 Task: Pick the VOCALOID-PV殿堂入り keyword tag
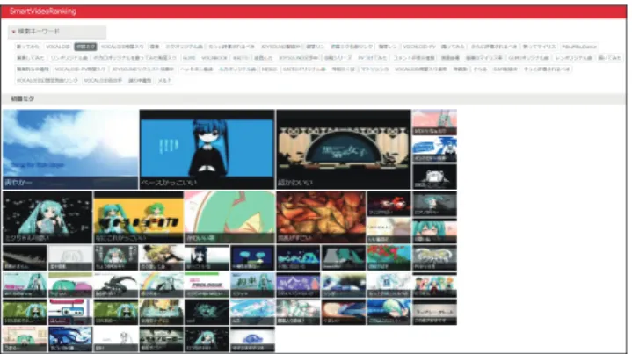(x=80, y=69)
